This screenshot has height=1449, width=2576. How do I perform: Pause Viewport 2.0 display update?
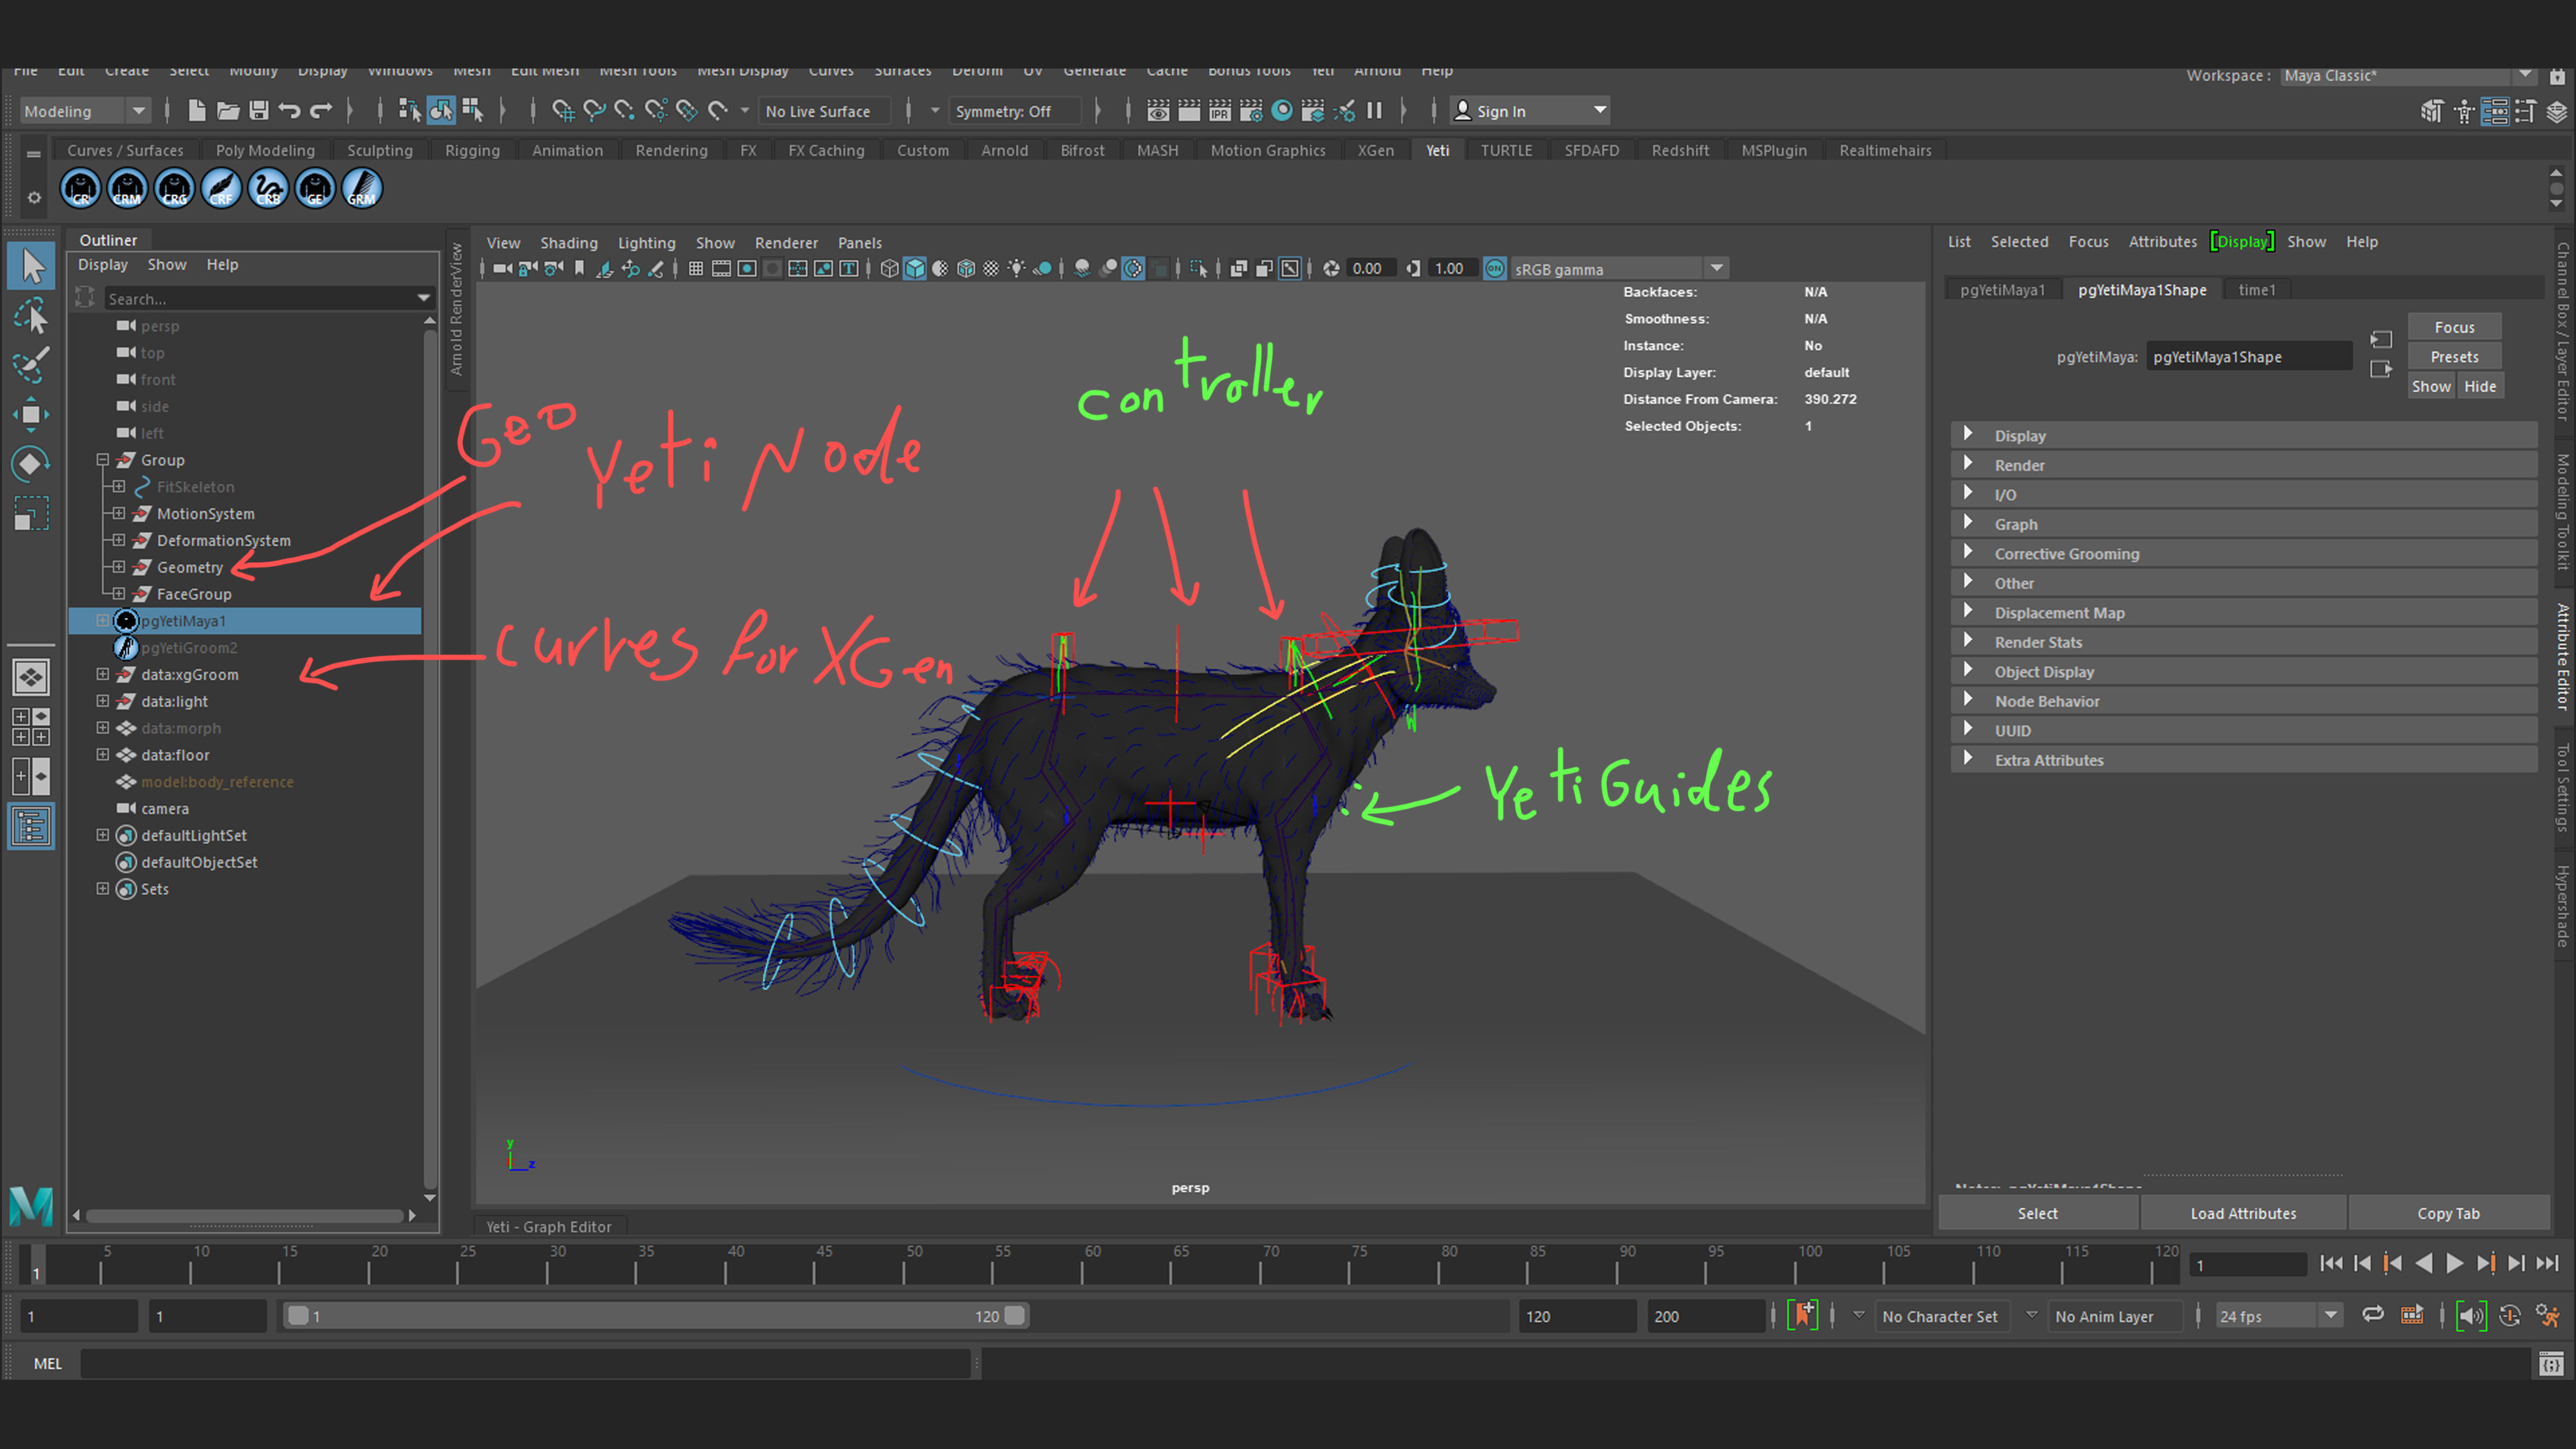1375,111
